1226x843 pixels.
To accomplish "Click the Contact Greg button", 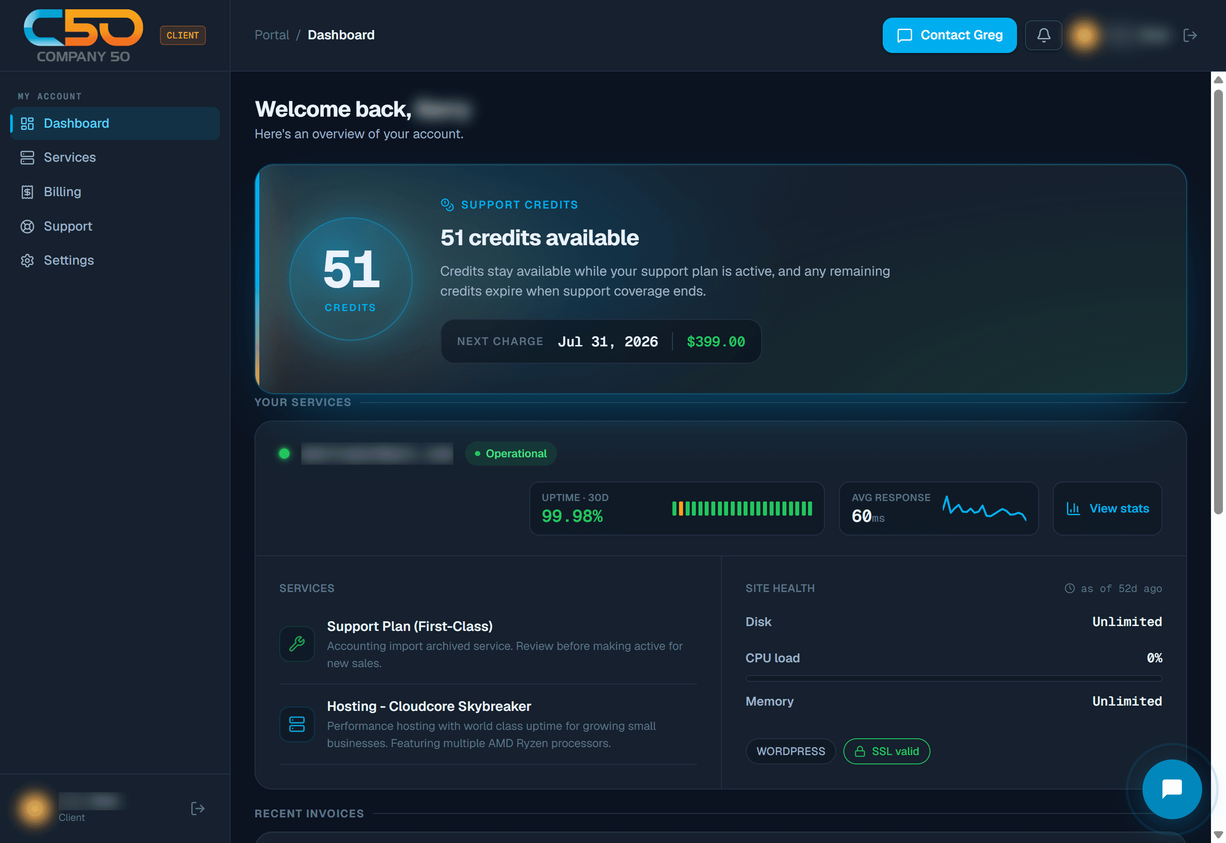I will pos(949,35).
